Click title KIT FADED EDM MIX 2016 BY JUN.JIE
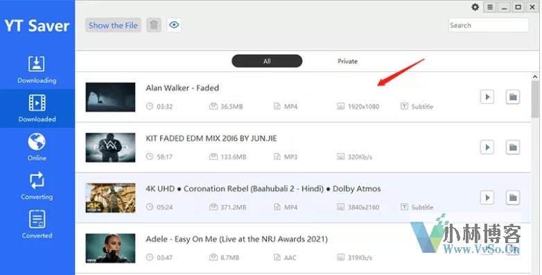The image size is (542, 275). tap(211, 139)
